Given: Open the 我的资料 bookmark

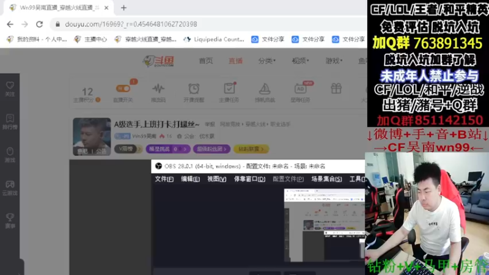Looking at the screenshot, I should 37,39.
